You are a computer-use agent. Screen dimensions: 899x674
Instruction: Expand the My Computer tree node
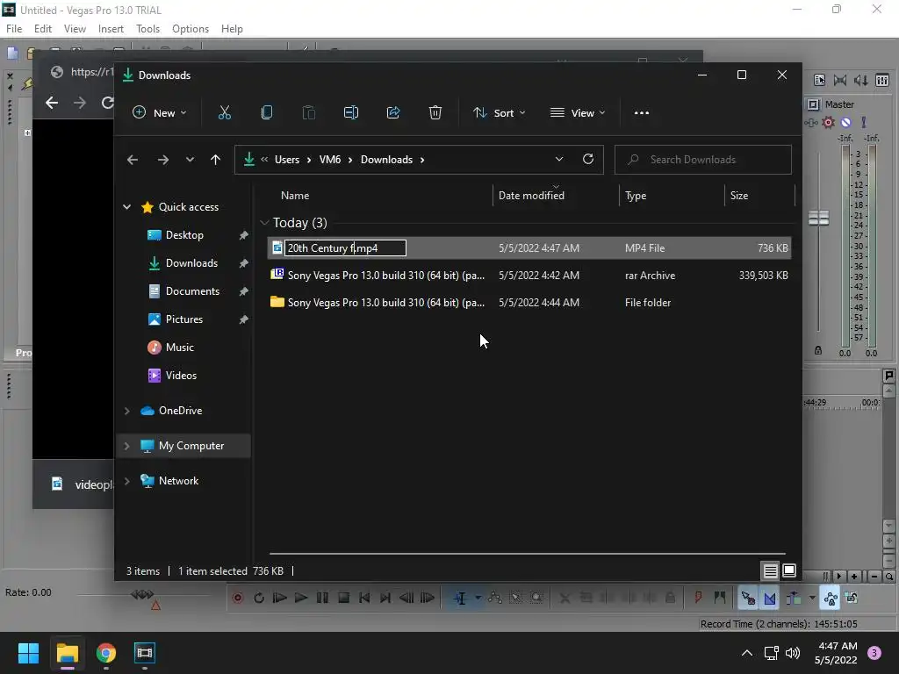[126, 446]
